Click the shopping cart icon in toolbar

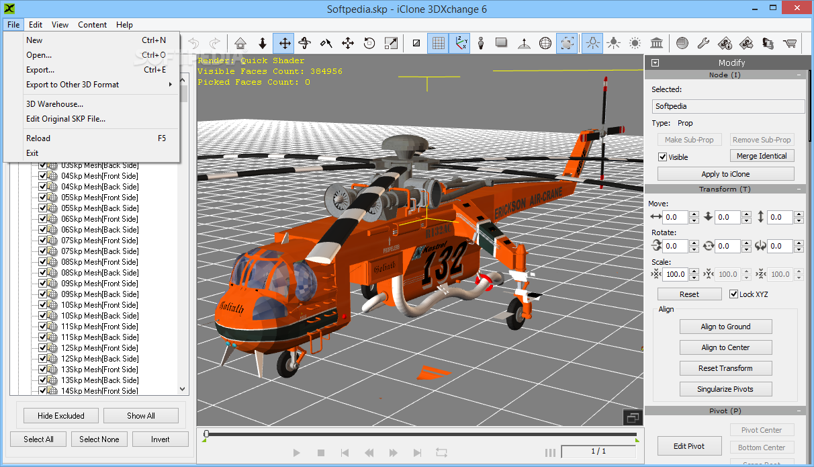point(790,43)
